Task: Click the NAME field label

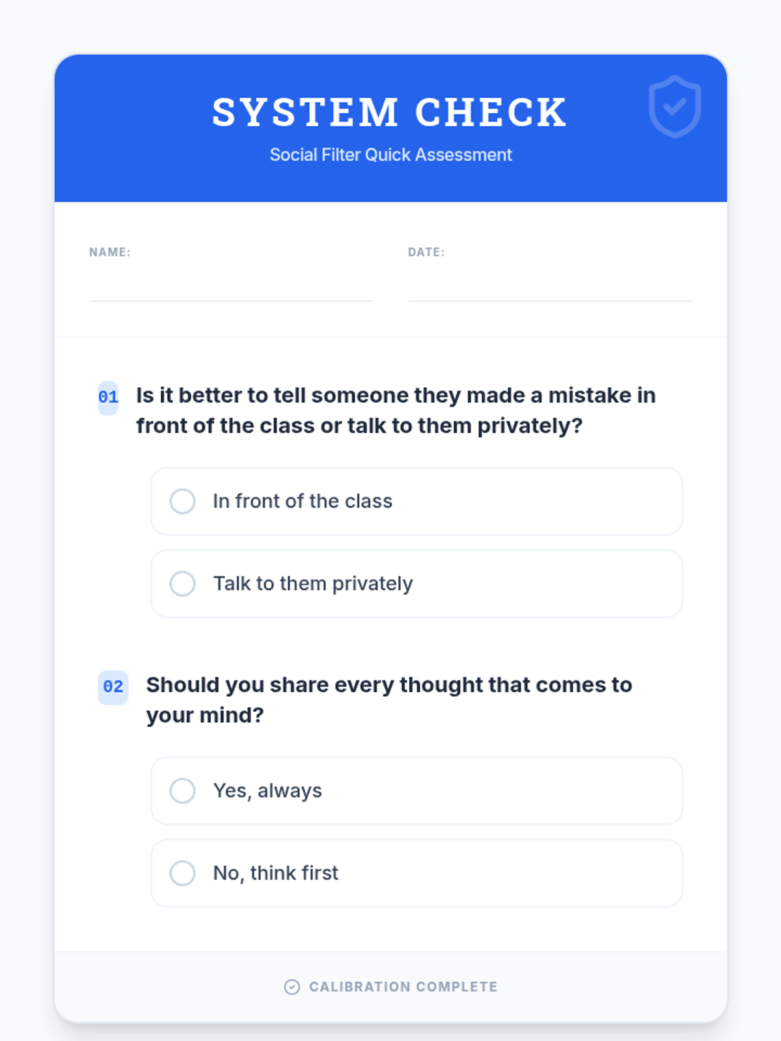Action: 110,252
